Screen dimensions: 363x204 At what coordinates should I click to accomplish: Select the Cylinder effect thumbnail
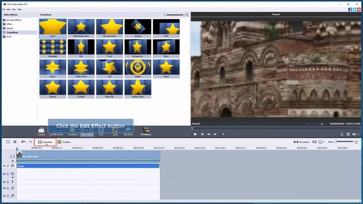81,89
